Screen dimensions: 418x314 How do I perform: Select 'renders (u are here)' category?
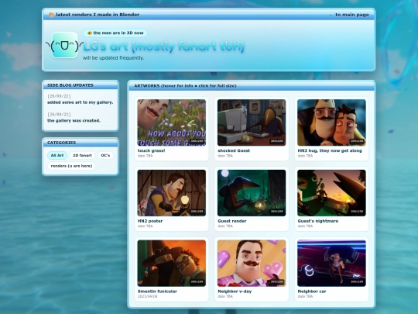(71, 166)
